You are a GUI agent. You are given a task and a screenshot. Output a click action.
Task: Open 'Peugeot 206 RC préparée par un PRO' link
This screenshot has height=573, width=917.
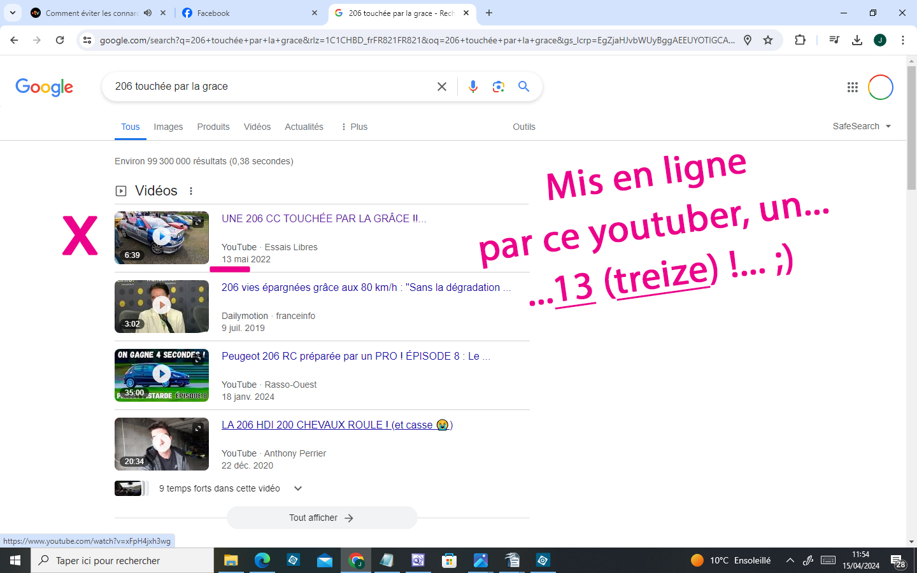[356, 356]
